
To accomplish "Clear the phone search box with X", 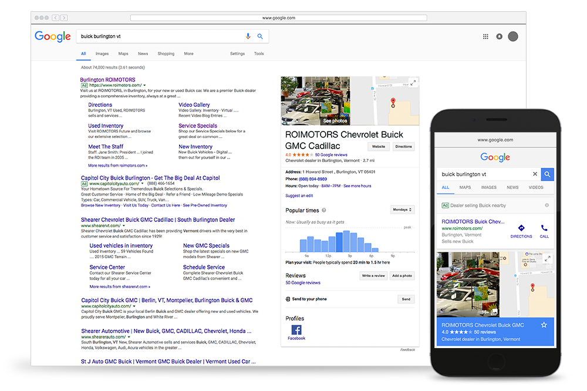I will pyautogui.click(x=535, y=174).
